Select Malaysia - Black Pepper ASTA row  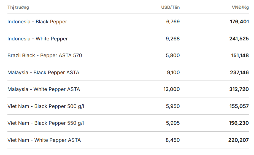[x=128, y=72]
